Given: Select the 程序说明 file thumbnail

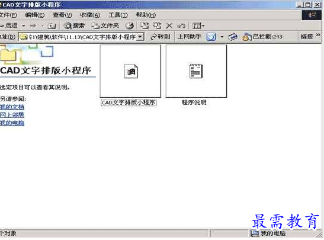Looking at the screenshot, I should pos(196,71).
